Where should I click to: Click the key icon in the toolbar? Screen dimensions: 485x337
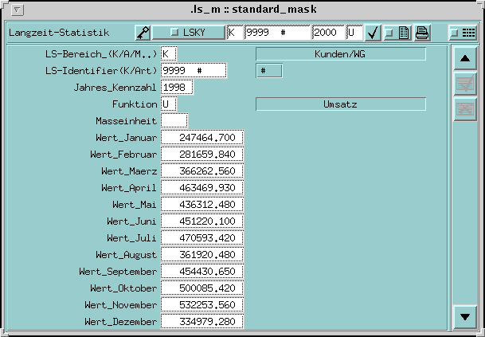click(x=143, y=33)
